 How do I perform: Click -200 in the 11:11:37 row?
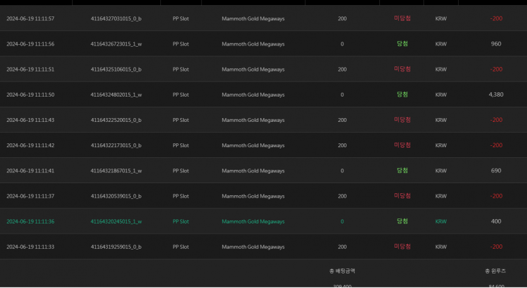[x=496, y=196]
